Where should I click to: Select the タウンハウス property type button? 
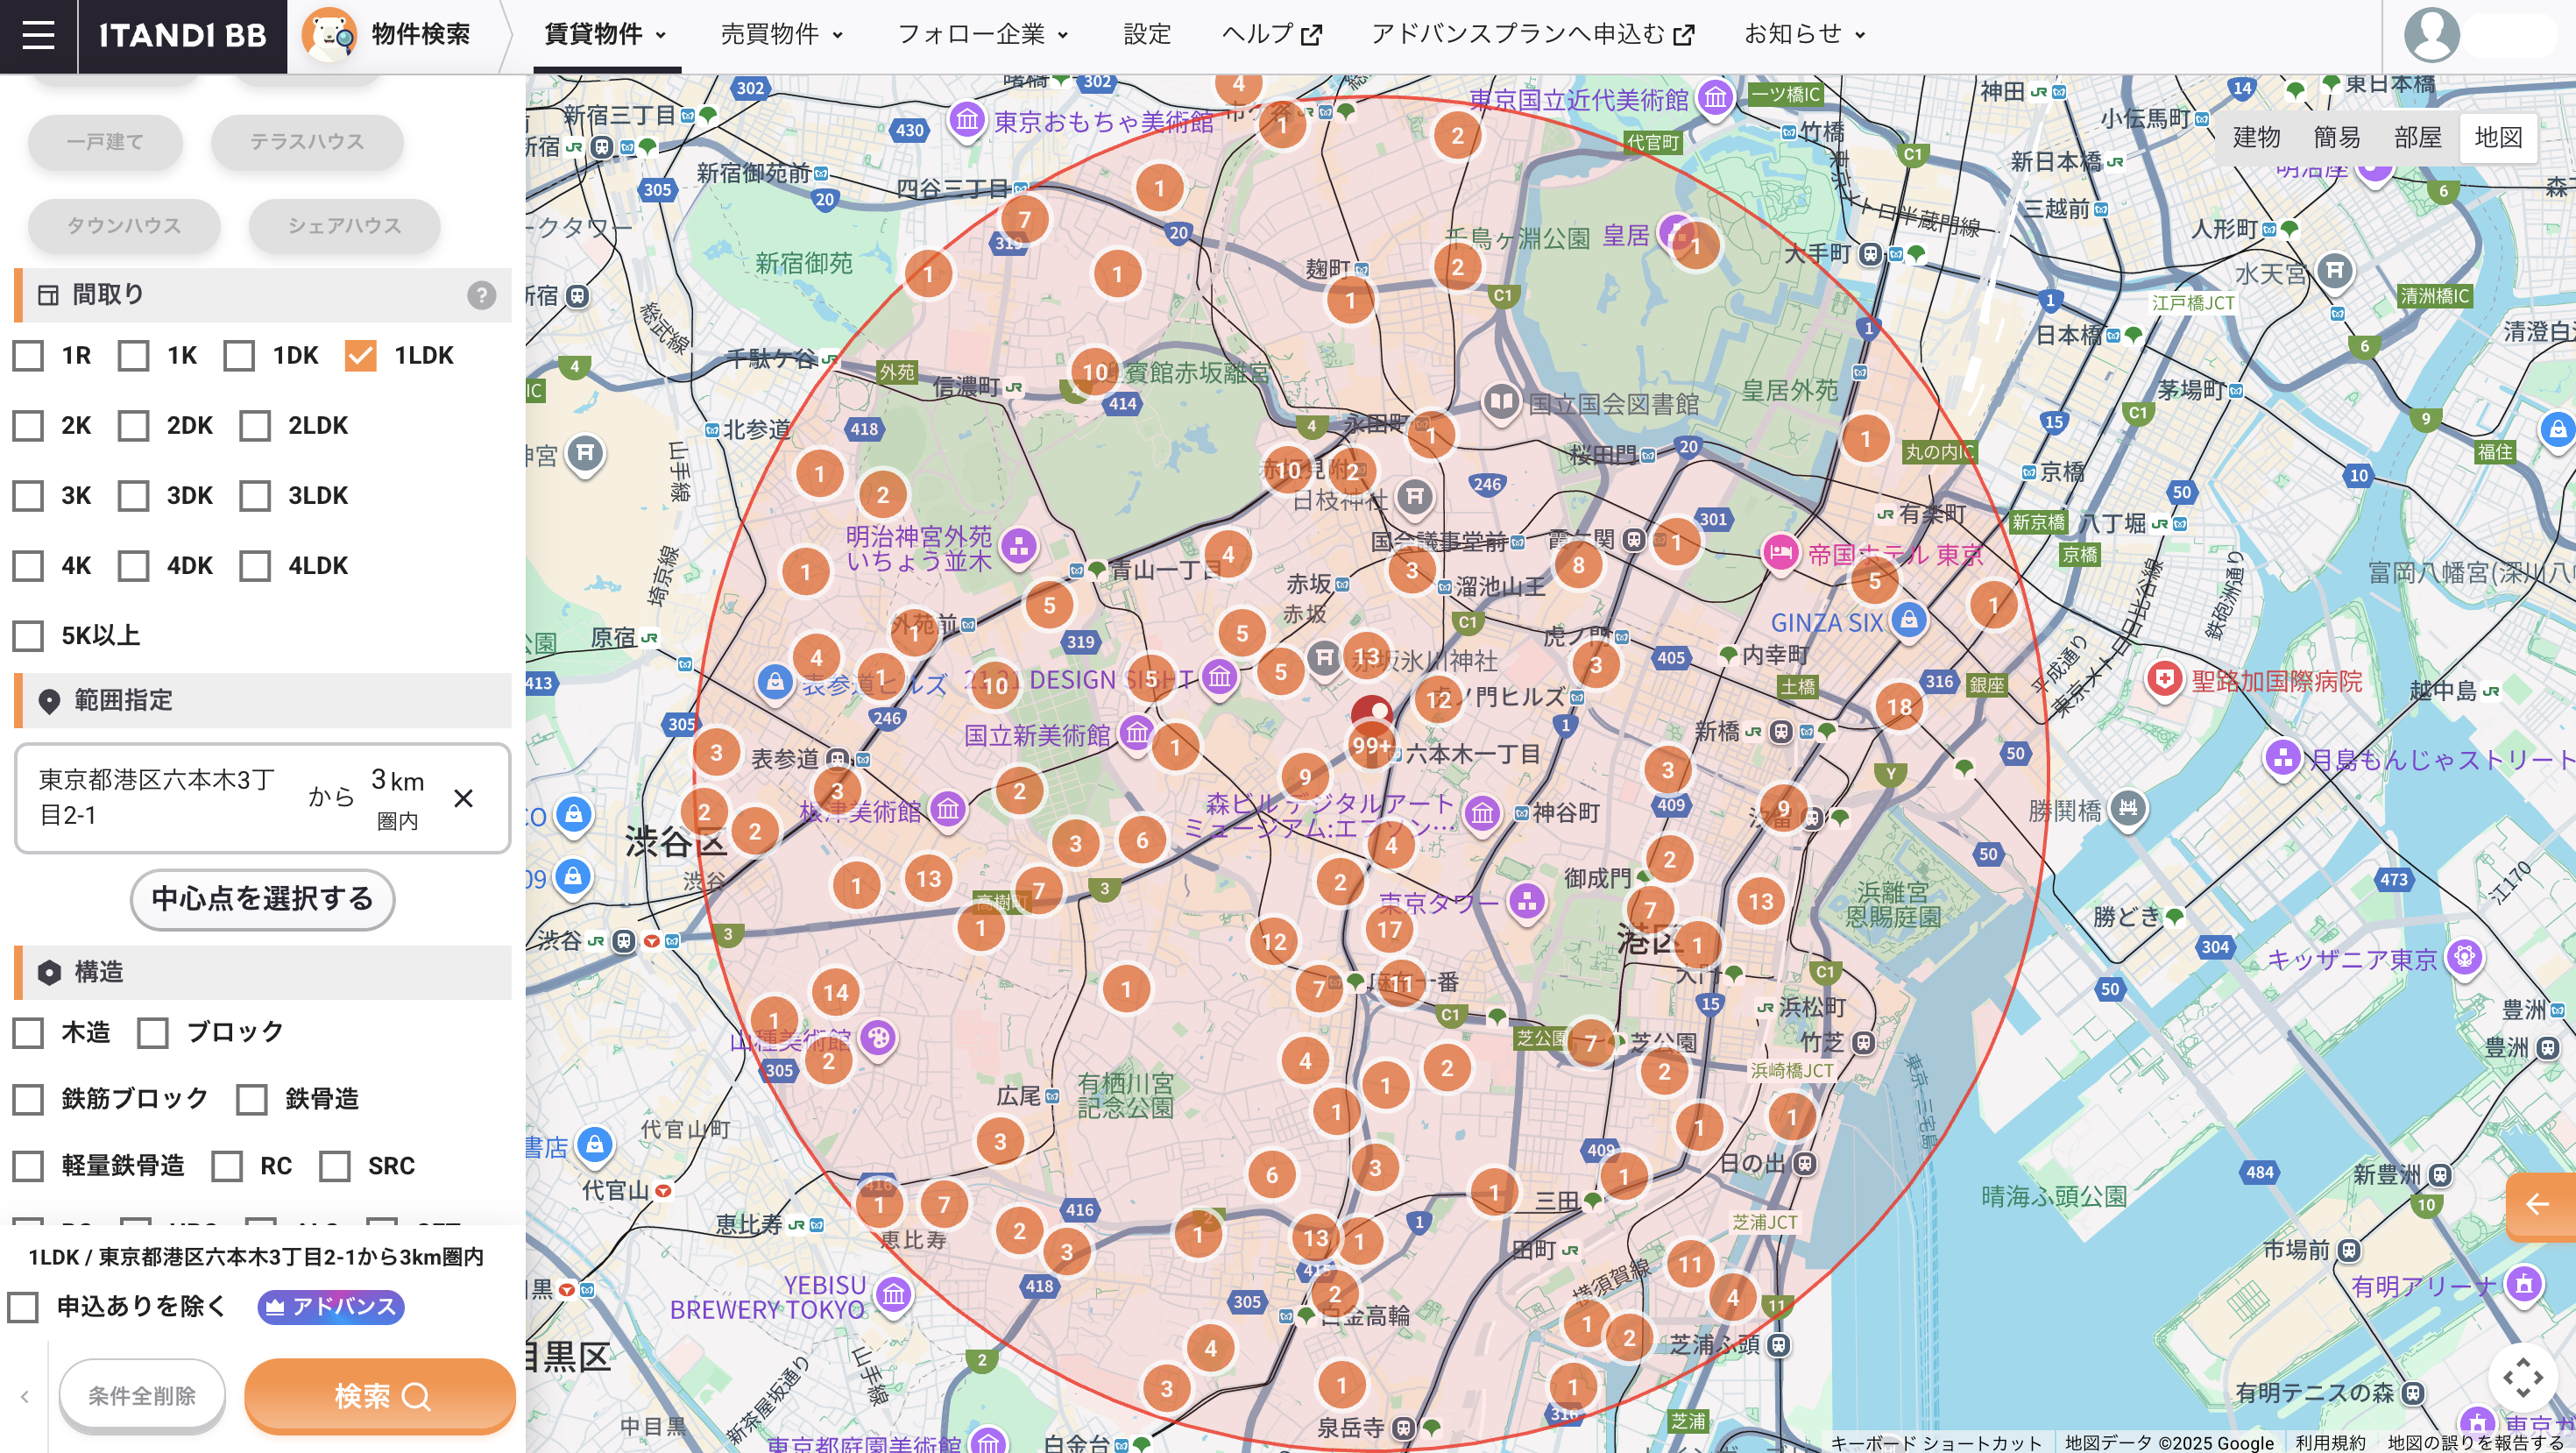tap(124, 226)
